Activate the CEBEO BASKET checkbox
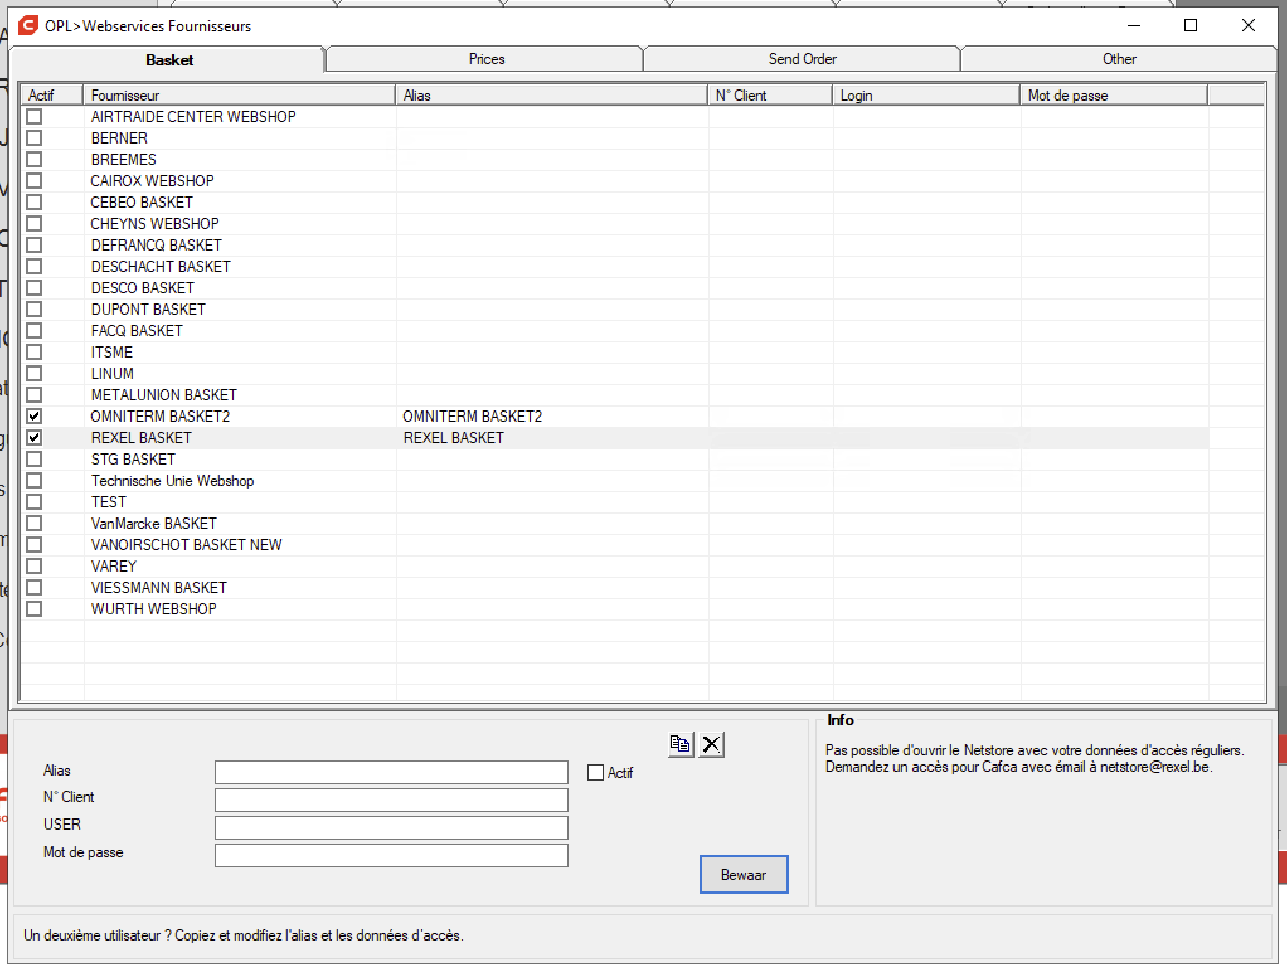This screenshot has height=972, width=1287. pyautogui.click(x=34, y=202)
